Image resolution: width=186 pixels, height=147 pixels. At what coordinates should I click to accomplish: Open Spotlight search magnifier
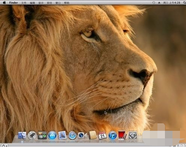[x=184, y=3]
